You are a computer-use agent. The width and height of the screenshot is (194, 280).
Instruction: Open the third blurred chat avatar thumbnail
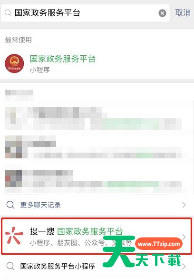click(13, 178)
